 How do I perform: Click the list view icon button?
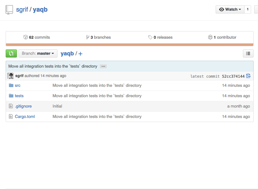coord(248,53)
